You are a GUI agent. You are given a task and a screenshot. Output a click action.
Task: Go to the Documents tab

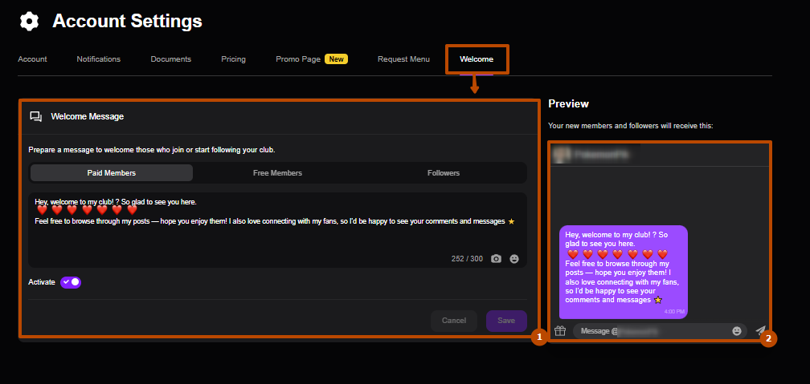tap(170, 59)
